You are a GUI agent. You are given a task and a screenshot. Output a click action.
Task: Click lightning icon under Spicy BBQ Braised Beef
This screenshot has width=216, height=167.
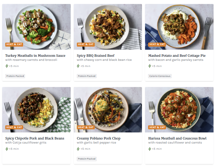click(78, 66)
